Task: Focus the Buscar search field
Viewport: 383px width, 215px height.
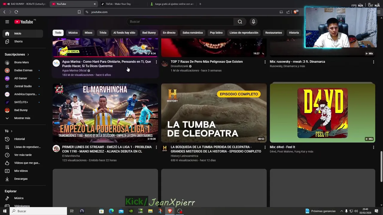Action: 180,21
